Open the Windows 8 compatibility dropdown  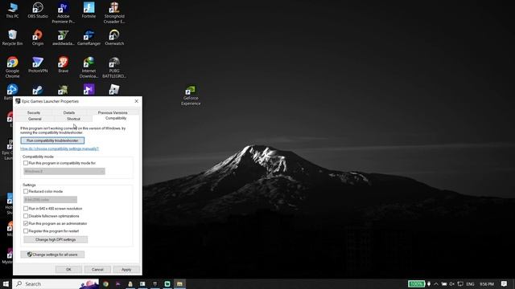pos(64,171)
